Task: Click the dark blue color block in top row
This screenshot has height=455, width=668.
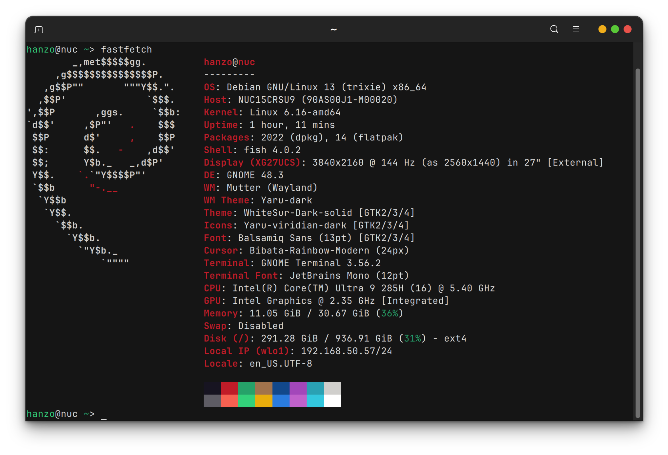Action: click(x=281, y=388)
